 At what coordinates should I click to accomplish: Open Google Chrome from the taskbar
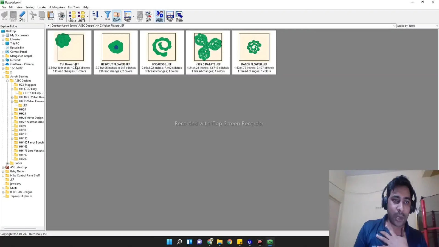pyautogui.click(x=230, y=242)
